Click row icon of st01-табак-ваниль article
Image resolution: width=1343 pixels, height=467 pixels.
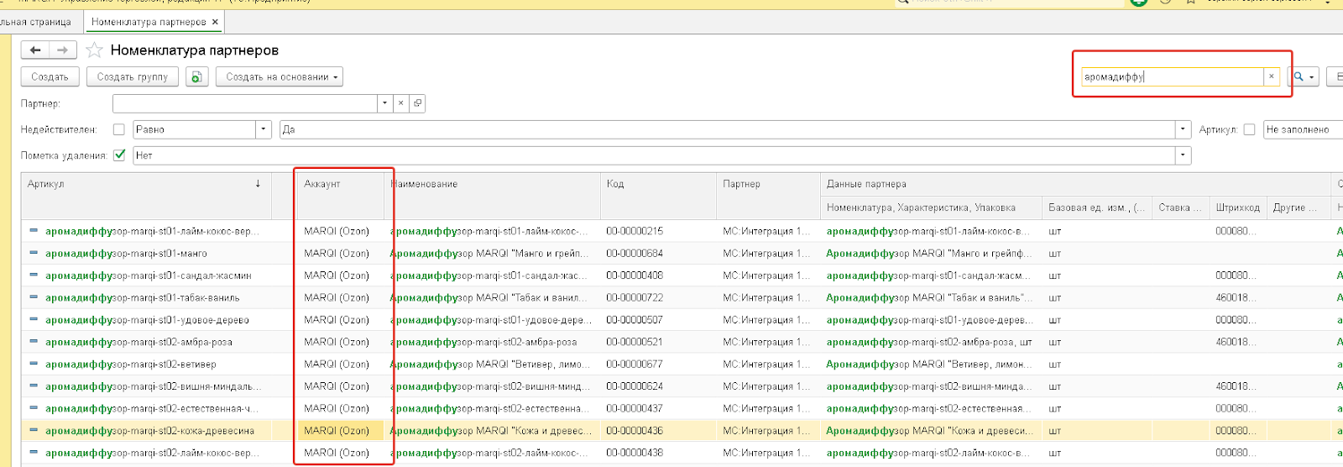click(x=34, y=297)
